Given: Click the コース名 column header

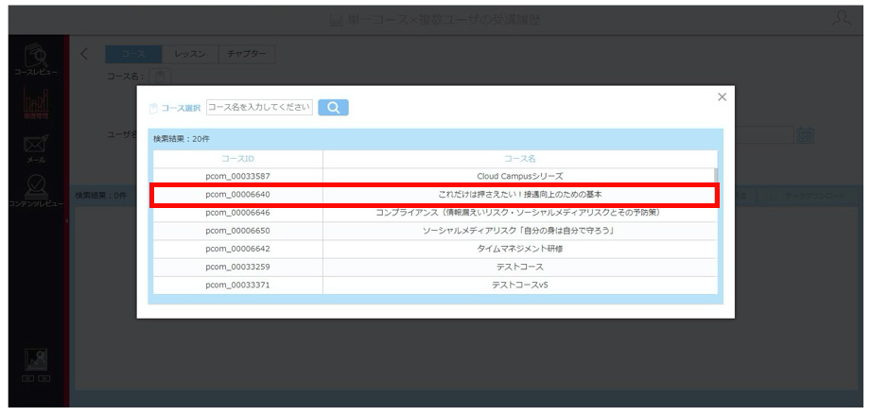Looking at the screenshot, I should pyautogui.click(x=520, y=159).
